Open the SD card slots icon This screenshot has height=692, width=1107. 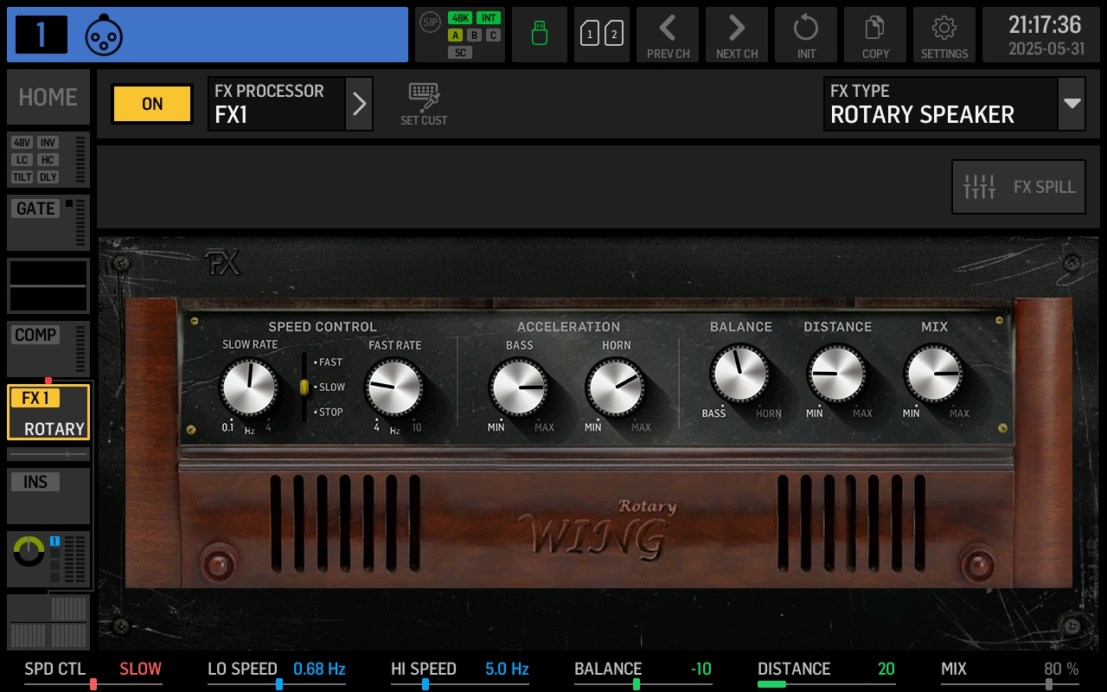pyautogui.click(x=602, y=35)
